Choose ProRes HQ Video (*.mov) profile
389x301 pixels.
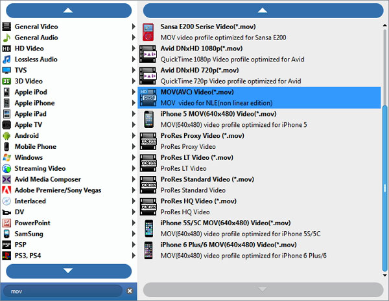[x=198, y=201]
